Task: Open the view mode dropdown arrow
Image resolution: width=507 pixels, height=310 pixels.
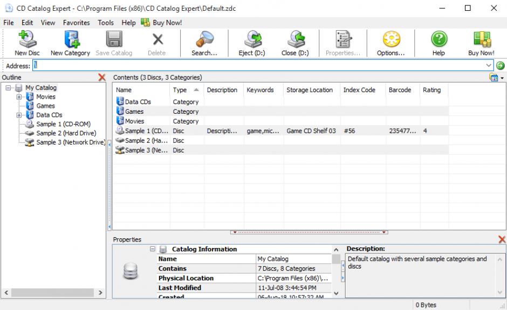Action: pos(502,78)
